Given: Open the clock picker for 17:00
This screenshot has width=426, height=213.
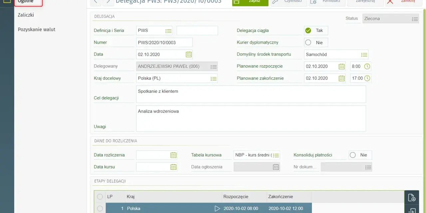Looking at the screenshot, I should pyautogui.click(x=367, y=78).
